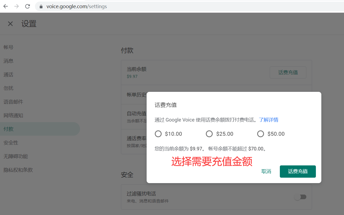Click the 来电、消息和语音邮件 description text
Viewport: 344px width, 215px height.
coord(148,201)
